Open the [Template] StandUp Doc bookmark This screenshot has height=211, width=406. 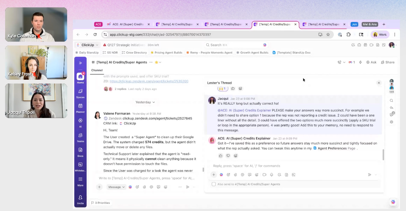[x=291, y=53]
